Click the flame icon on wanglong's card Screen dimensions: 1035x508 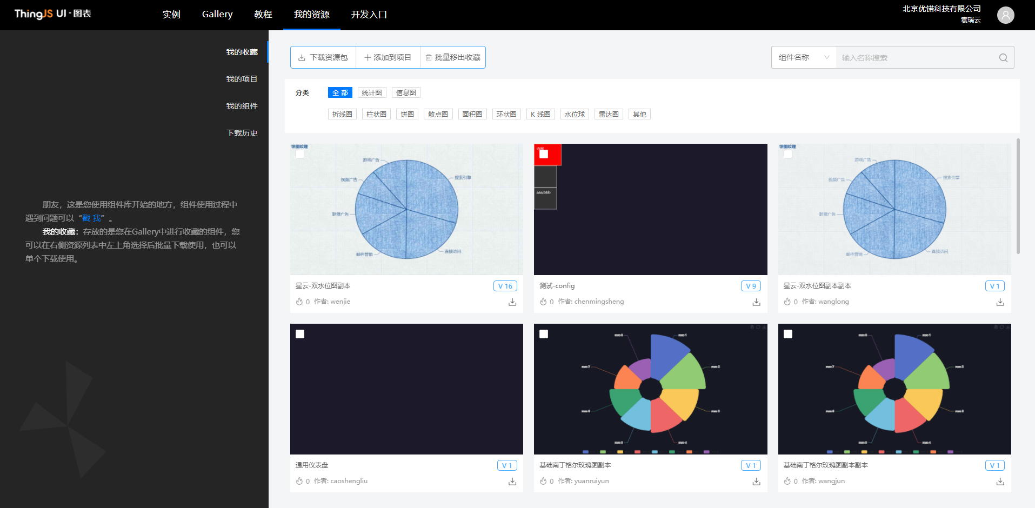(787, 302)
